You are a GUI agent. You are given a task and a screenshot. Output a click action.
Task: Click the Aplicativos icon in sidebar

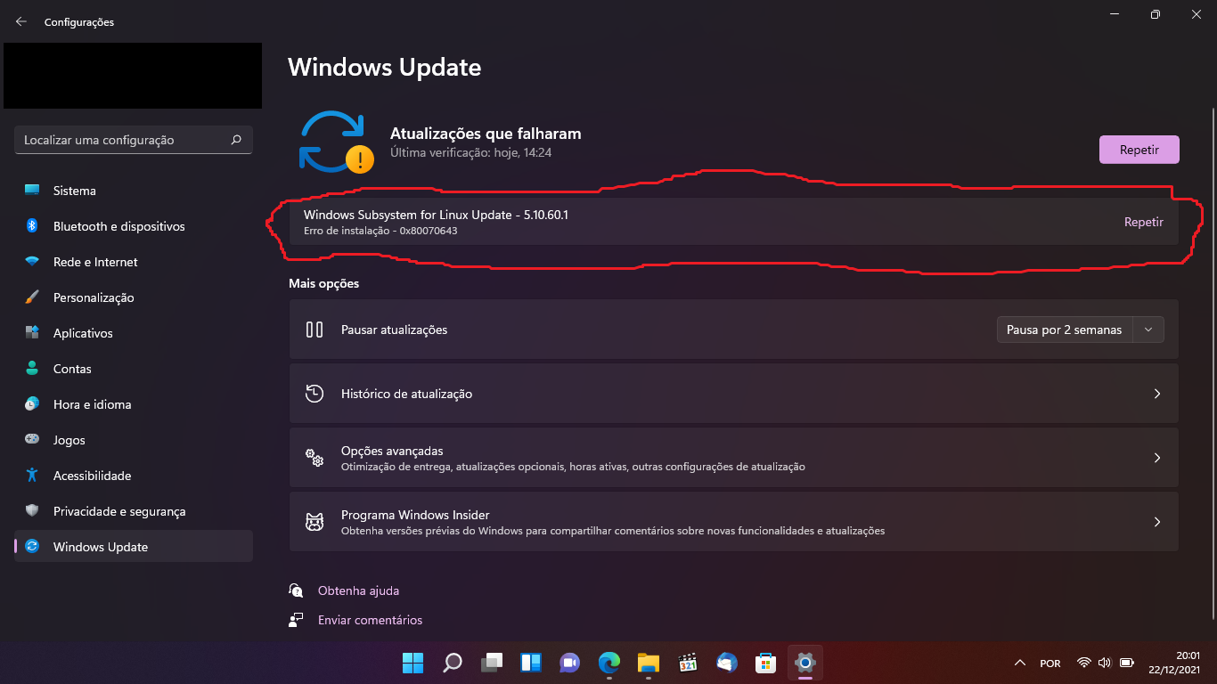(32, 333)
